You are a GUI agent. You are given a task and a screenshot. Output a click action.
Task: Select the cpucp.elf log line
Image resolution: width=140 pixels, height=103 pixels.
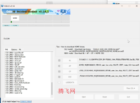(x=13, y=63)
